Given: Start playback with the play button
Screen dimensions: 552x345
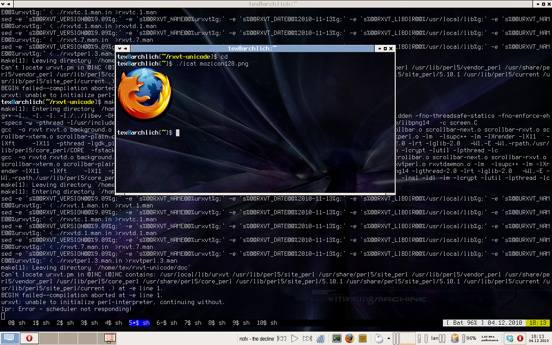Looking at the screenshot, I should 295,339.
